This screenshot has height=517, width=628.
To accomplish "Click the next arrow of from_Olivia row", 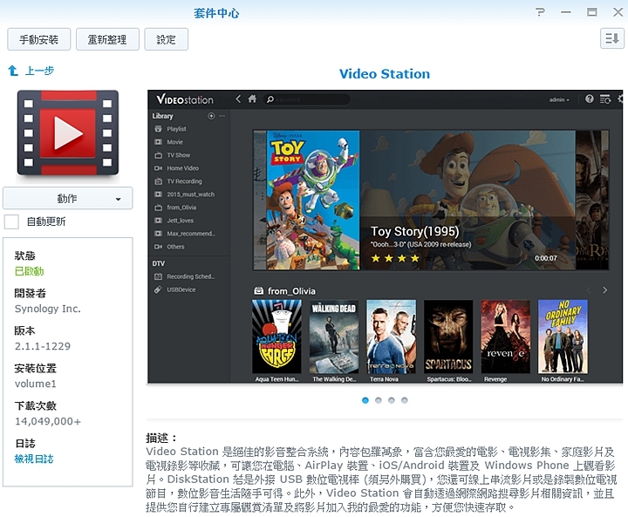I will 604,290.
